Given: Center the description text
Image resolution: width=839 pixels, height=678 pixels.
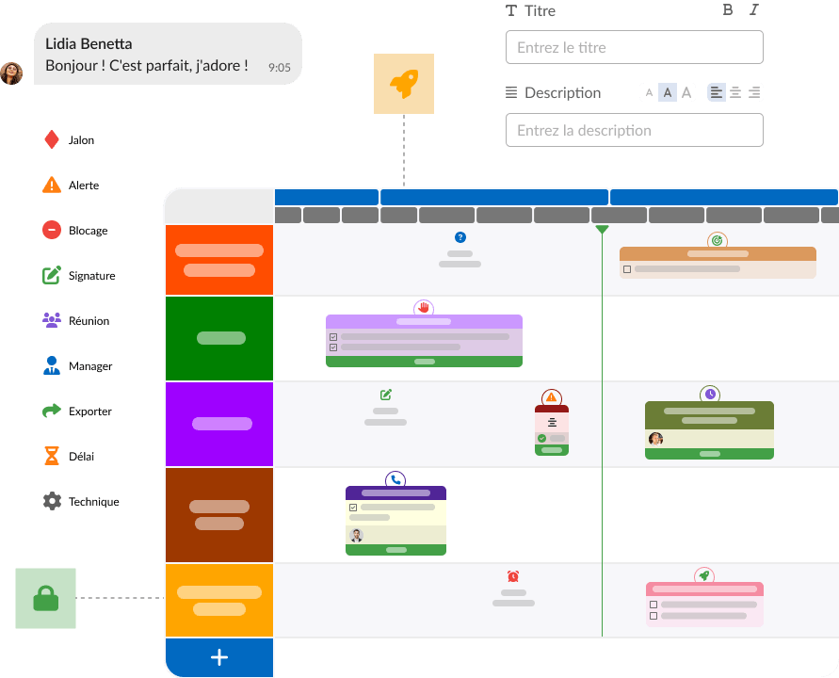Looking at the screenshot, I should [735, 92].
